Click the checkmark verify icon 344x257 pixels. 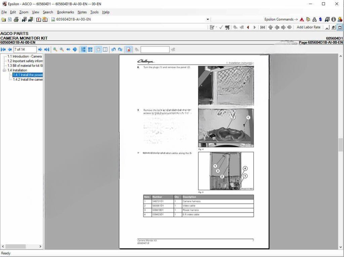coord(221,27)
